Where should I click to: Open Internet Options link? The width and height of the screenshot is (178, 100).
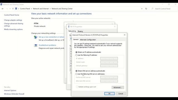(10, 91)
